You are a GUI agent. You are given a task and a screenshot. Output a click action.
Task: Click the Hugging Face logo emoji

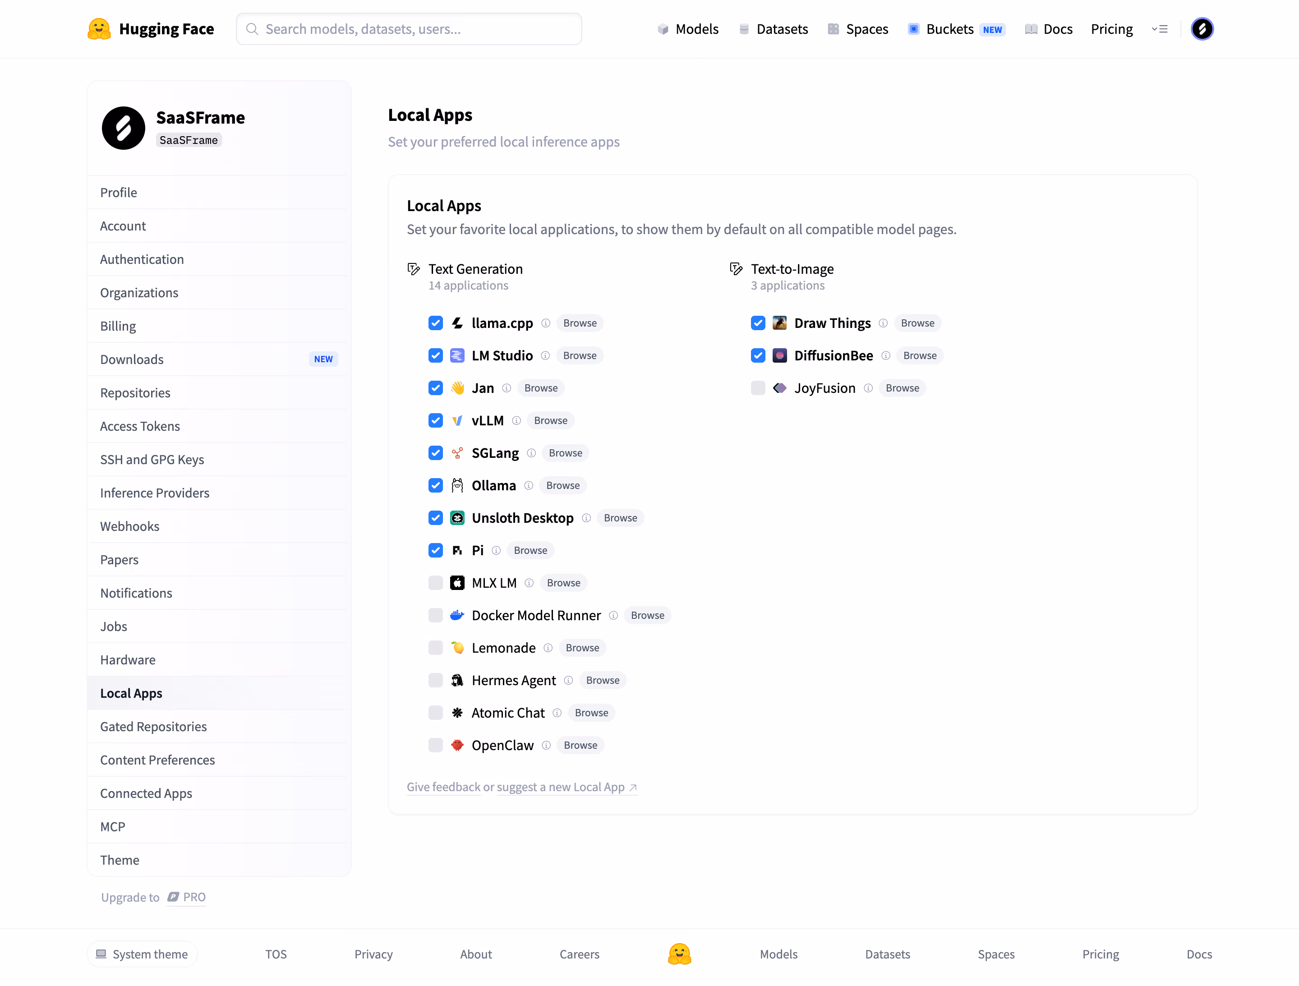[99, 29]
